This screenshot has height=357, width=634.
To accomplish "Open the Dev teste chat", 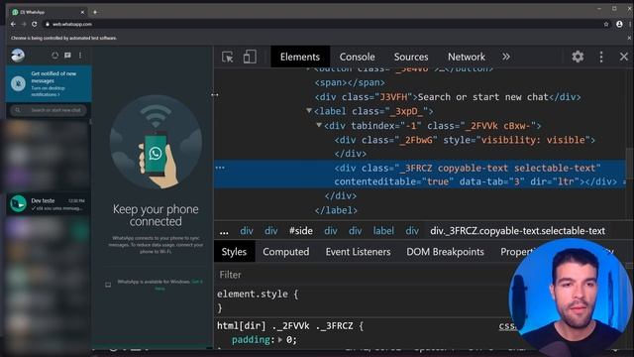I will 49,204.
